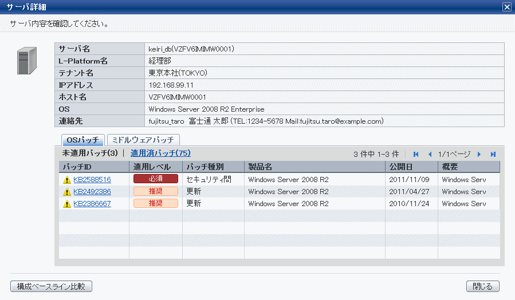The width and height of the screenshot is (515, 300).
Task: Click 推奨 badge in KB2492386 row
Action: 156,191
